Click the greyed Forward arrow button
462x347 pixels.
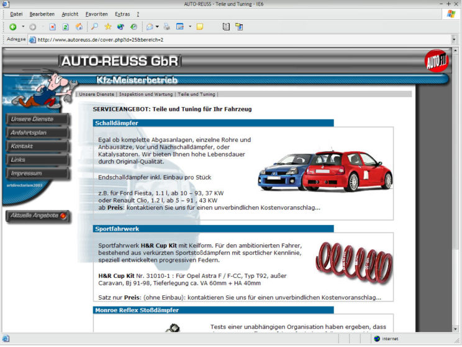32,27
